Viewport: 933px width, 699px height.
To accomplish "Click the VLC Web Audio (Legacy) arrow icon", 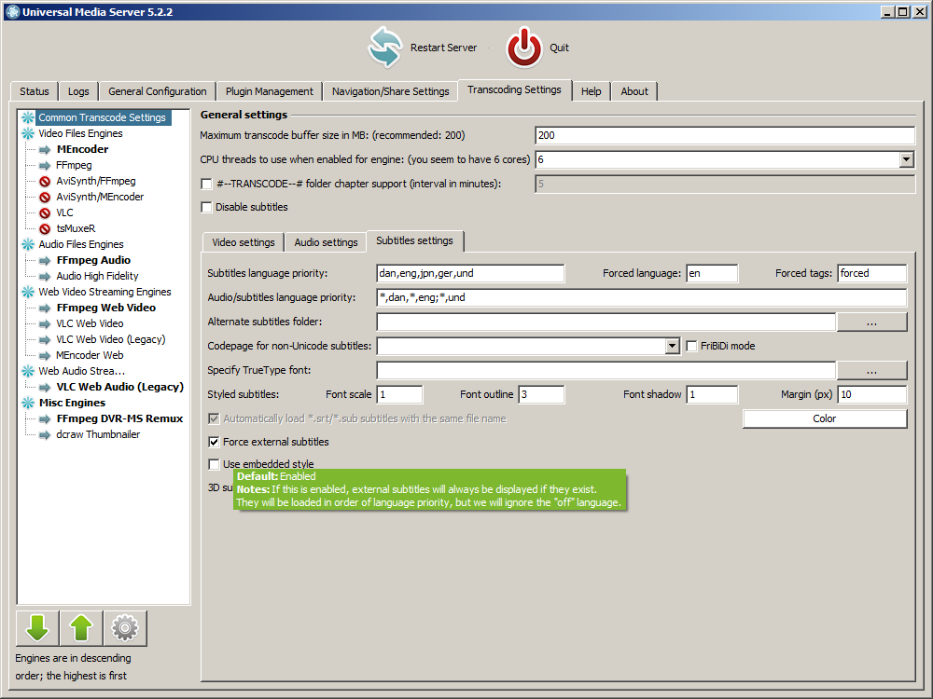I will pyautogui.click(x=45, y=387).
